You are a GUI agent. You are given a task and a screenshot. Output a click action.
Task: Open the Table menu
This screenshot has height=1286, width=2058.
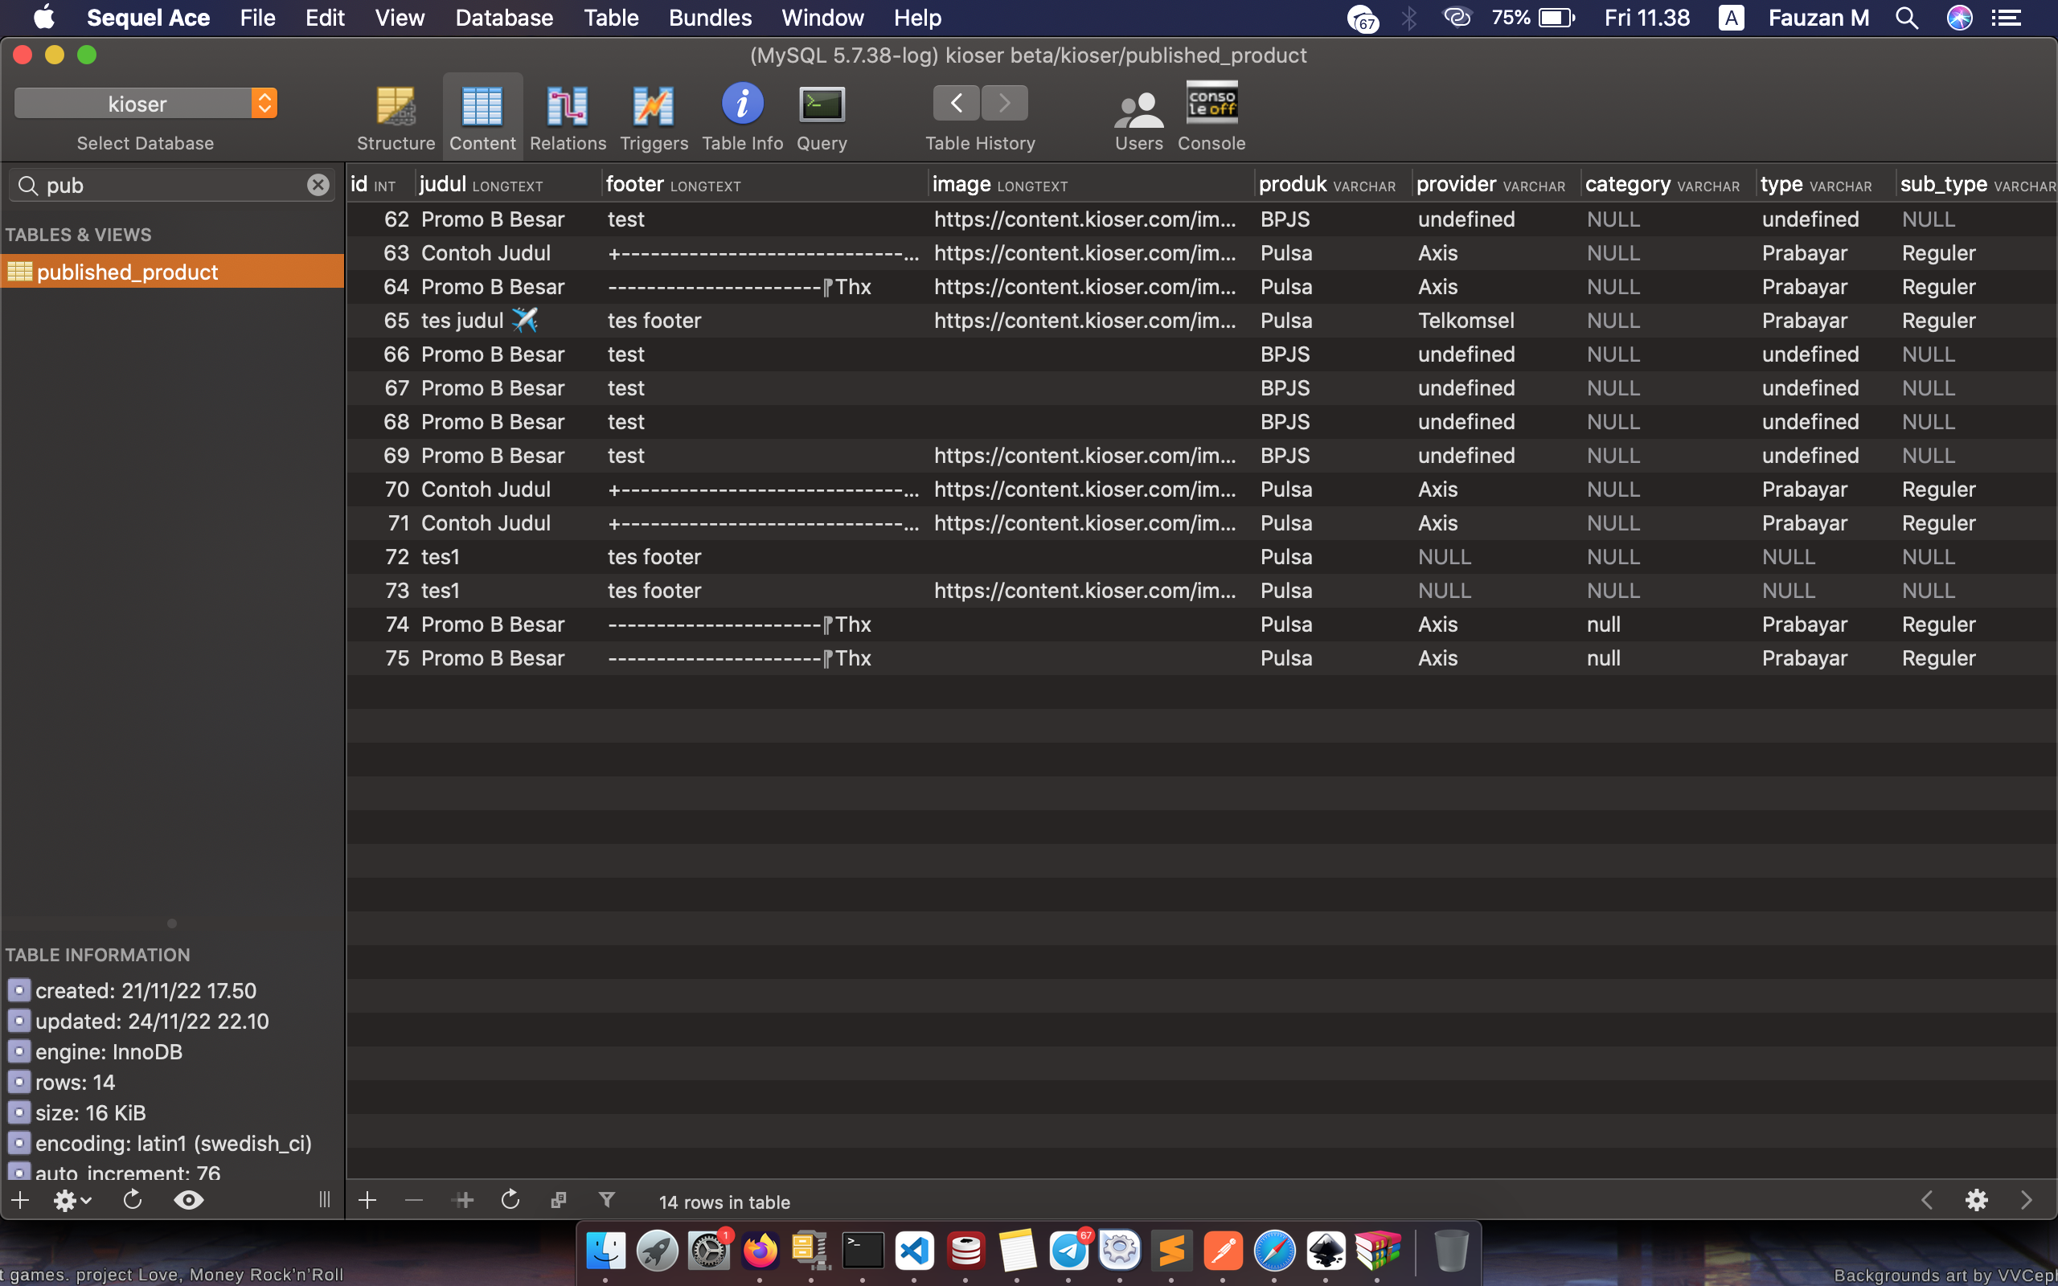tap(611, 18)
